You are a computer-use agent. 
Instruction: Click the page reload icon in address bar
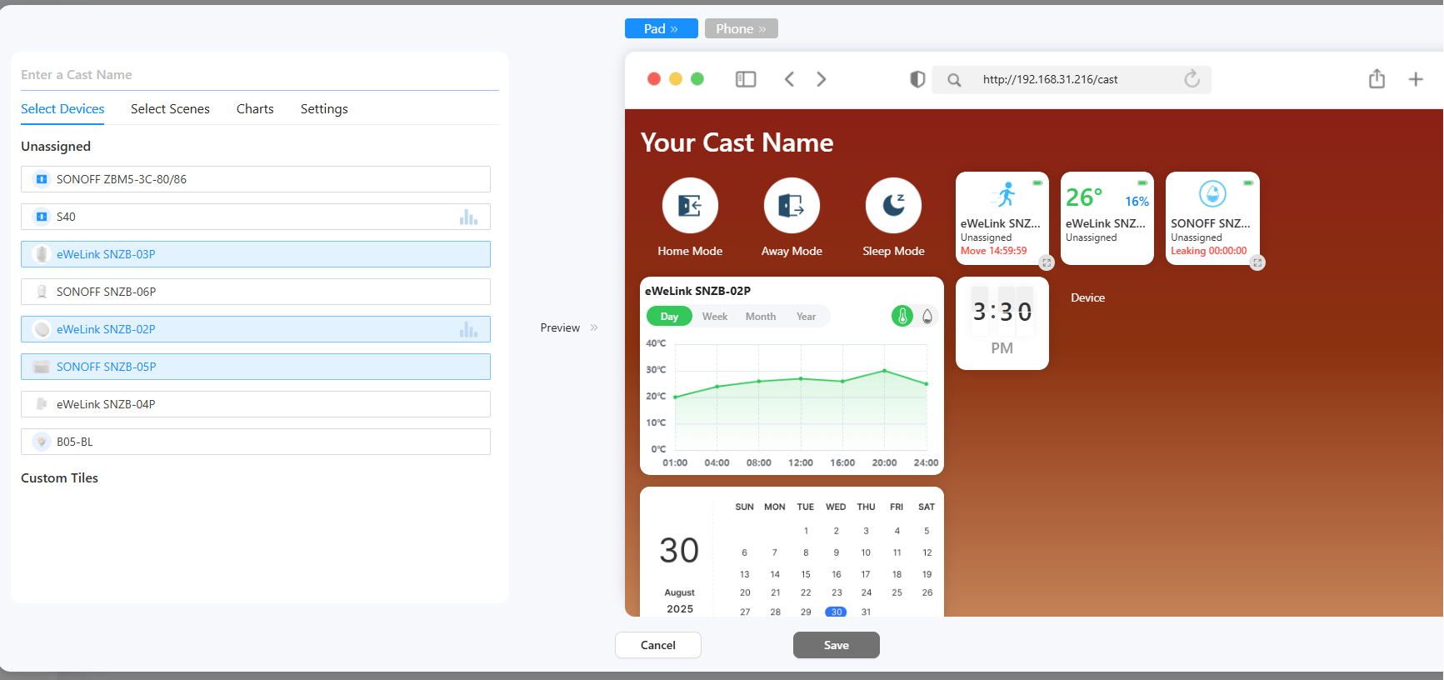coord(1192,79)
